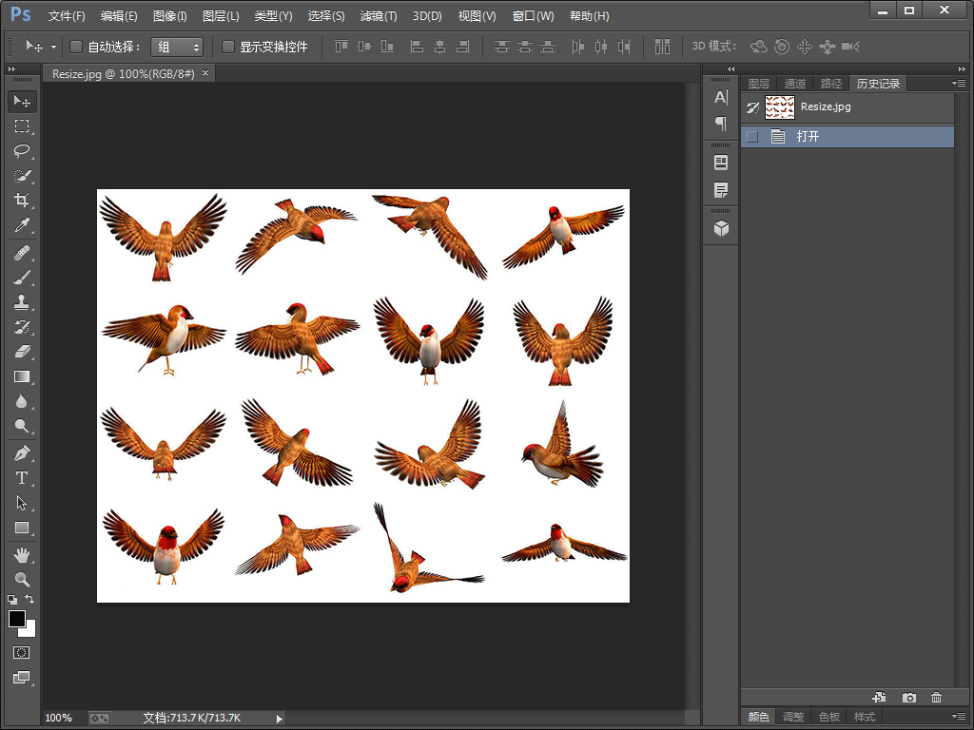The width and height of the screenshot is (974, 730).
Task: Expand the collapsed icon panel dock
Action: [x=731, y=68]
